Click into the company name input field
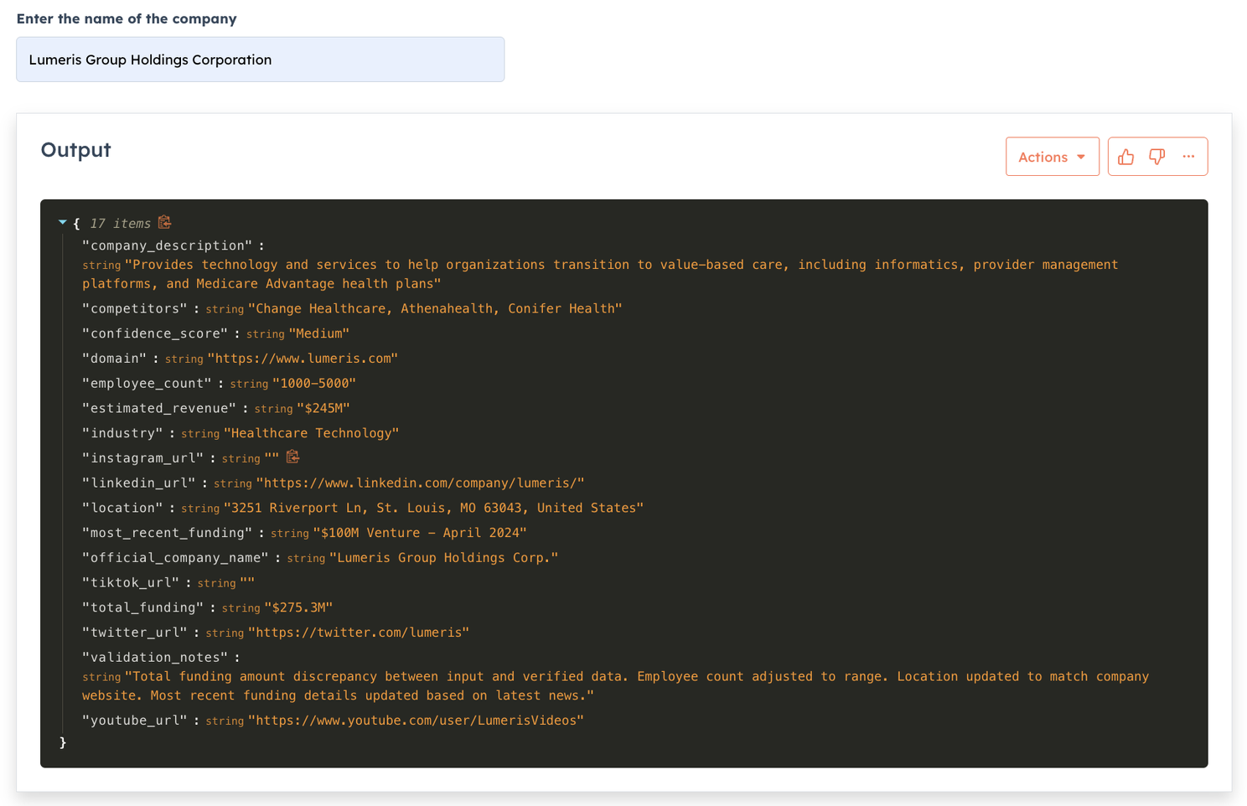This screenshot has height=806, width=1247. pos(260,59)
